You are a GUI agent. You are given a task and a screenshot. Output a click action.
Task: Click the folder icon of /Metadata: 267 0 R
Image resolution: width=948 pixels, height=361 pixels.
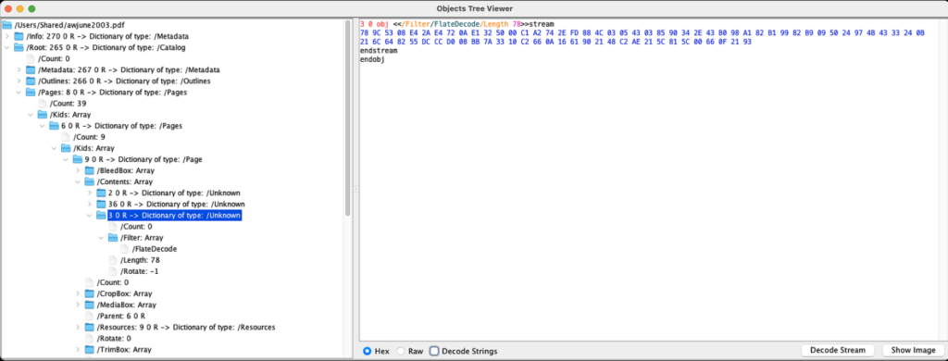click(31, 70)
